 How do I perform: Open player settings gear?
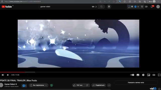pos(143,75)
